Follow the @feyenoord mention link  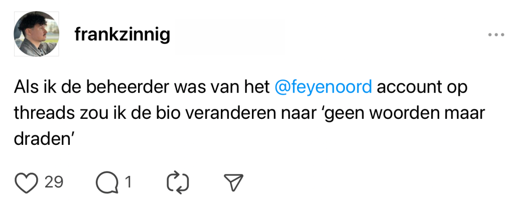[x=324, y=87]
